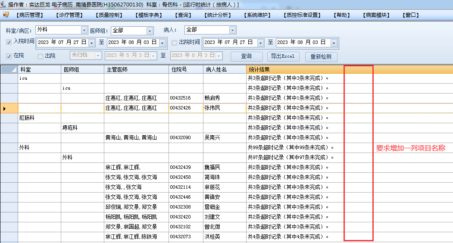The height and width of the screenshot is (243, 453).
Task: Open the 模板字典 menu
Action: 149,15
